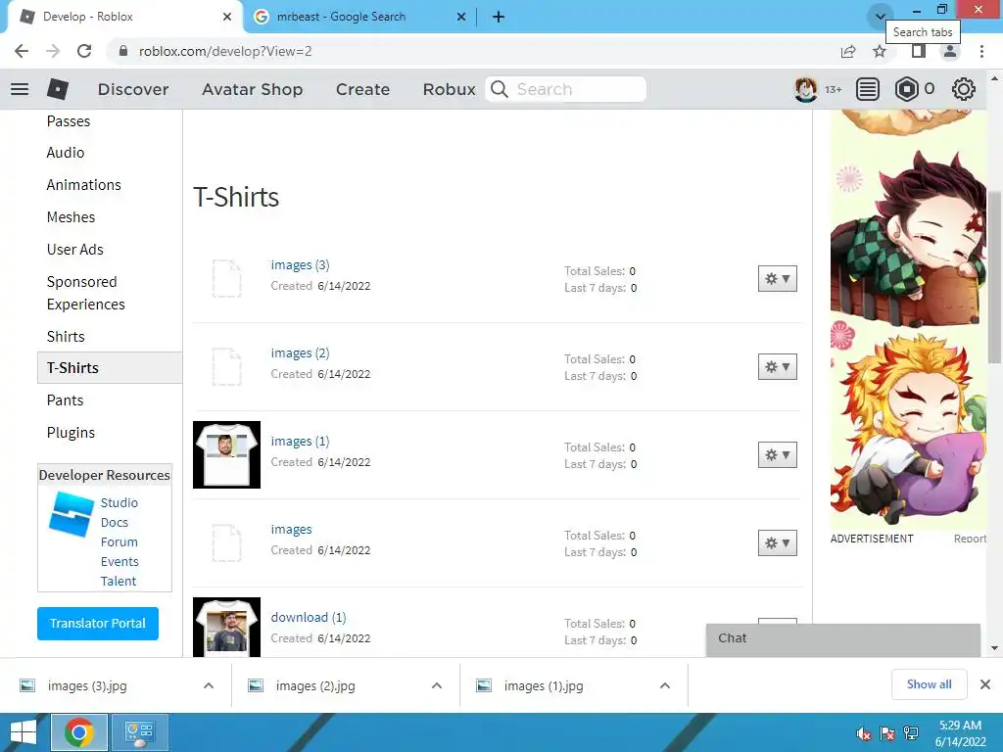1003x752 pixels.
Task: Close the downloads bar
Action: click(985, 684)
